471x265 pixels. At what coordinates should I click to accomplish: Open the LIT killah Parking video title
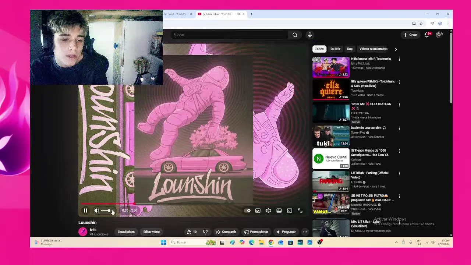coord(369,175)
